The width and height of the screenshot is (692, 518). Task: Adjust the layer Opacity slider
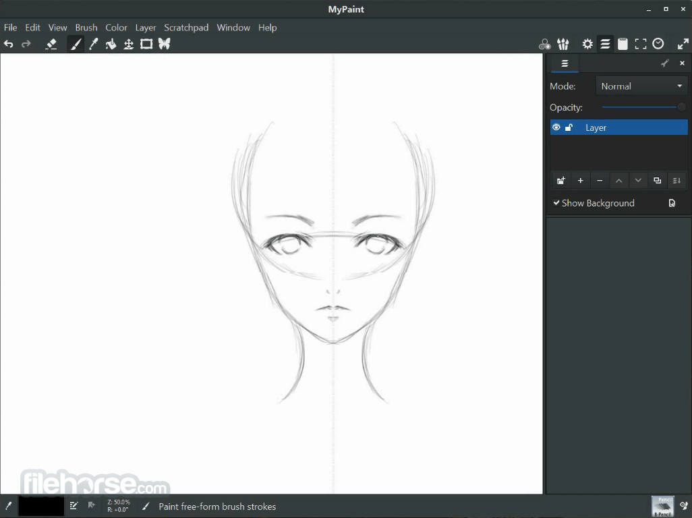click(643, 107)
